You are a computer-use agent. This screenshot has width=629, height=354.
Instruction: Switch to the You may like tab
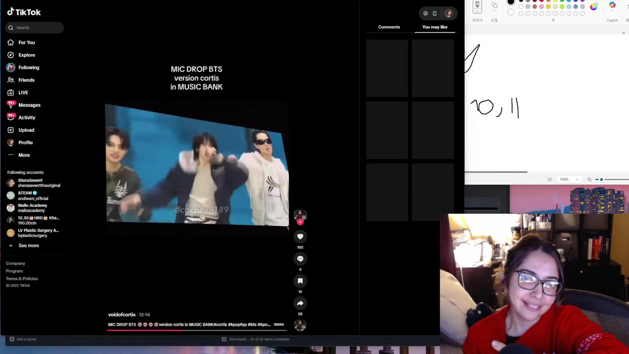coord(434,27)
